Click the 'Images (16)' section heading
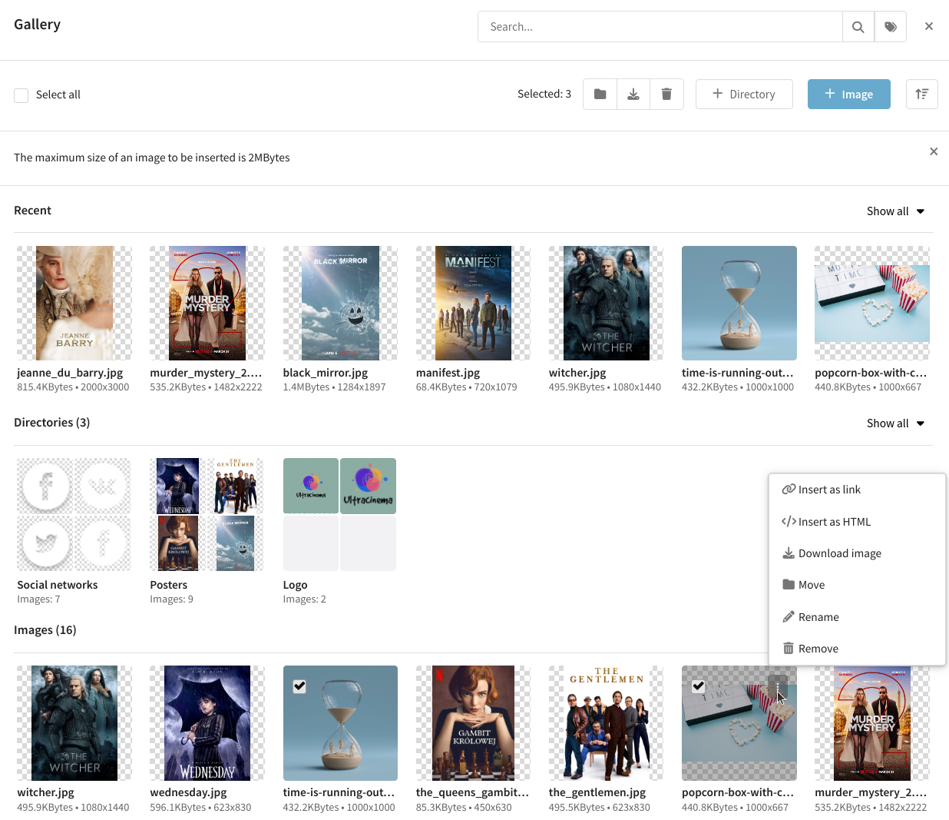 (x=45, y=630)
